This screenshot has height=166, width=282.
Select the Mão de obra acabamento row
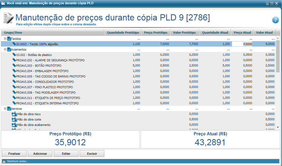click(138, 125)
